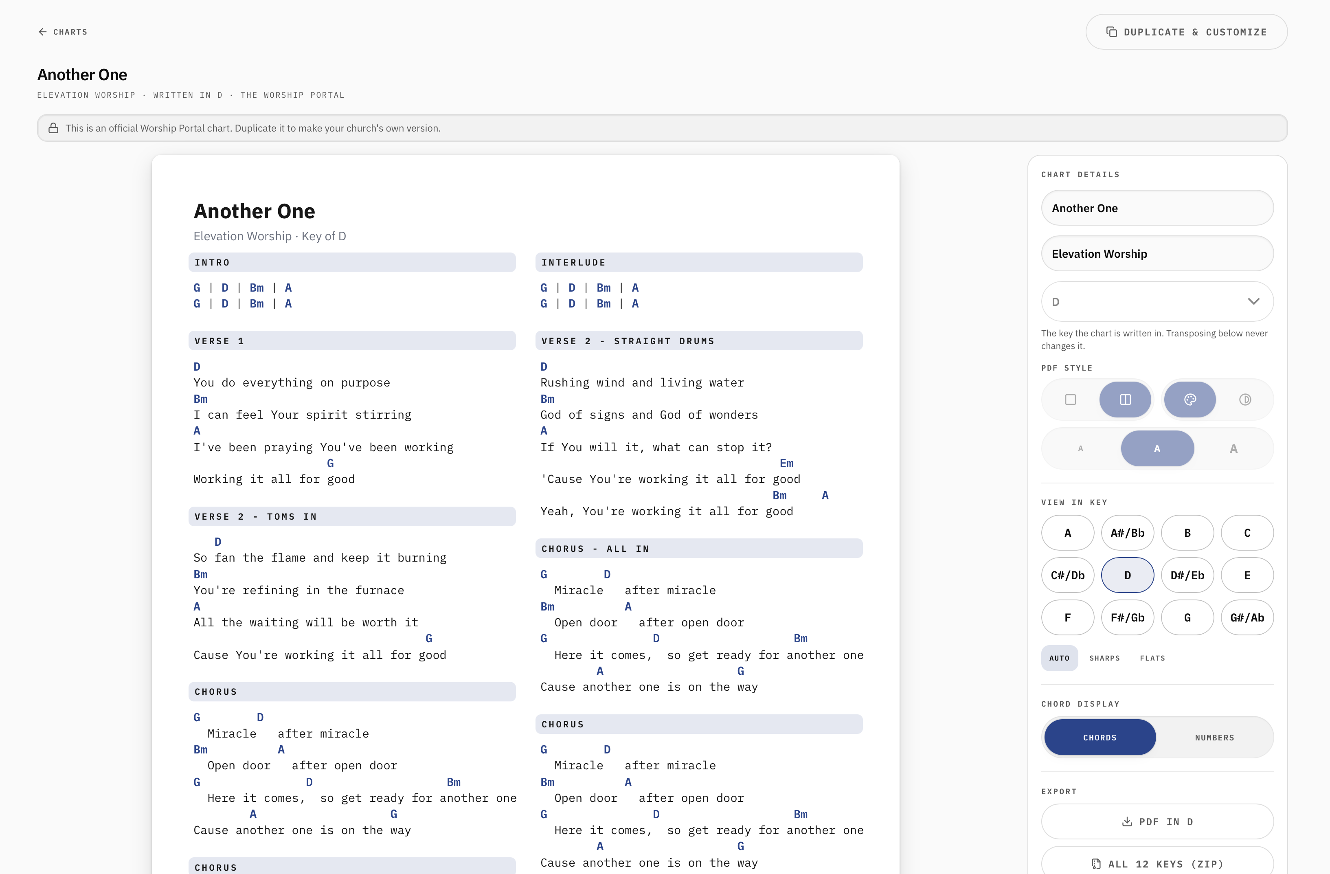Click the Verse 2 - Toms In header
Image resolution: width=1330 pixels, height=874 pixels.
click(x=352, y=516)
